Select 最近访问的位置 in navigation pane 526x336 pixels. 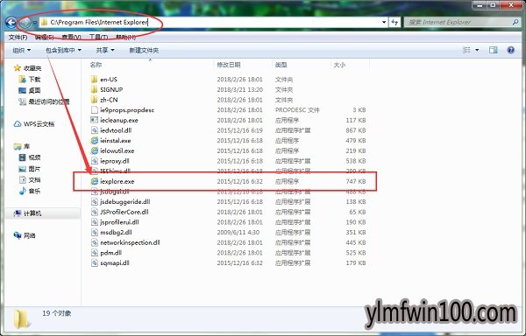[x=44, y=101]
